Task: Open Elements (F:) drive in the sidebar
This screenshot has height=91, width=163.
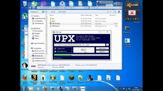Action: (x=38, y=56)
